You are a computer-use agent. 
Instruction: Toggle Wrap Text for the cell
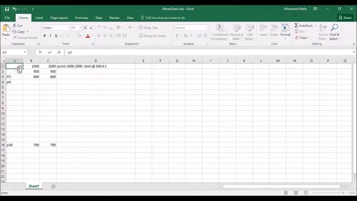click(148, 27)
